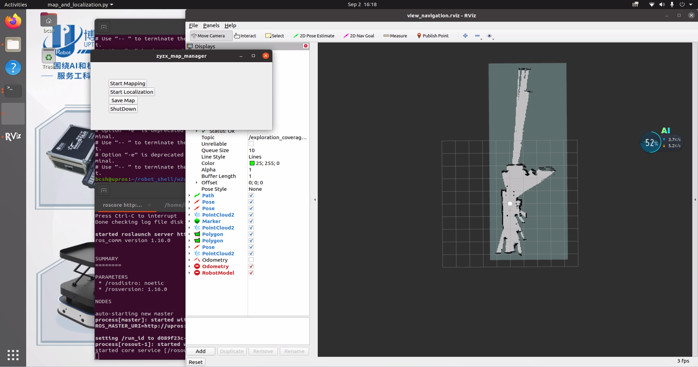
Task: Click the microphone icon in top bar
Action: [x=672, y=4]
